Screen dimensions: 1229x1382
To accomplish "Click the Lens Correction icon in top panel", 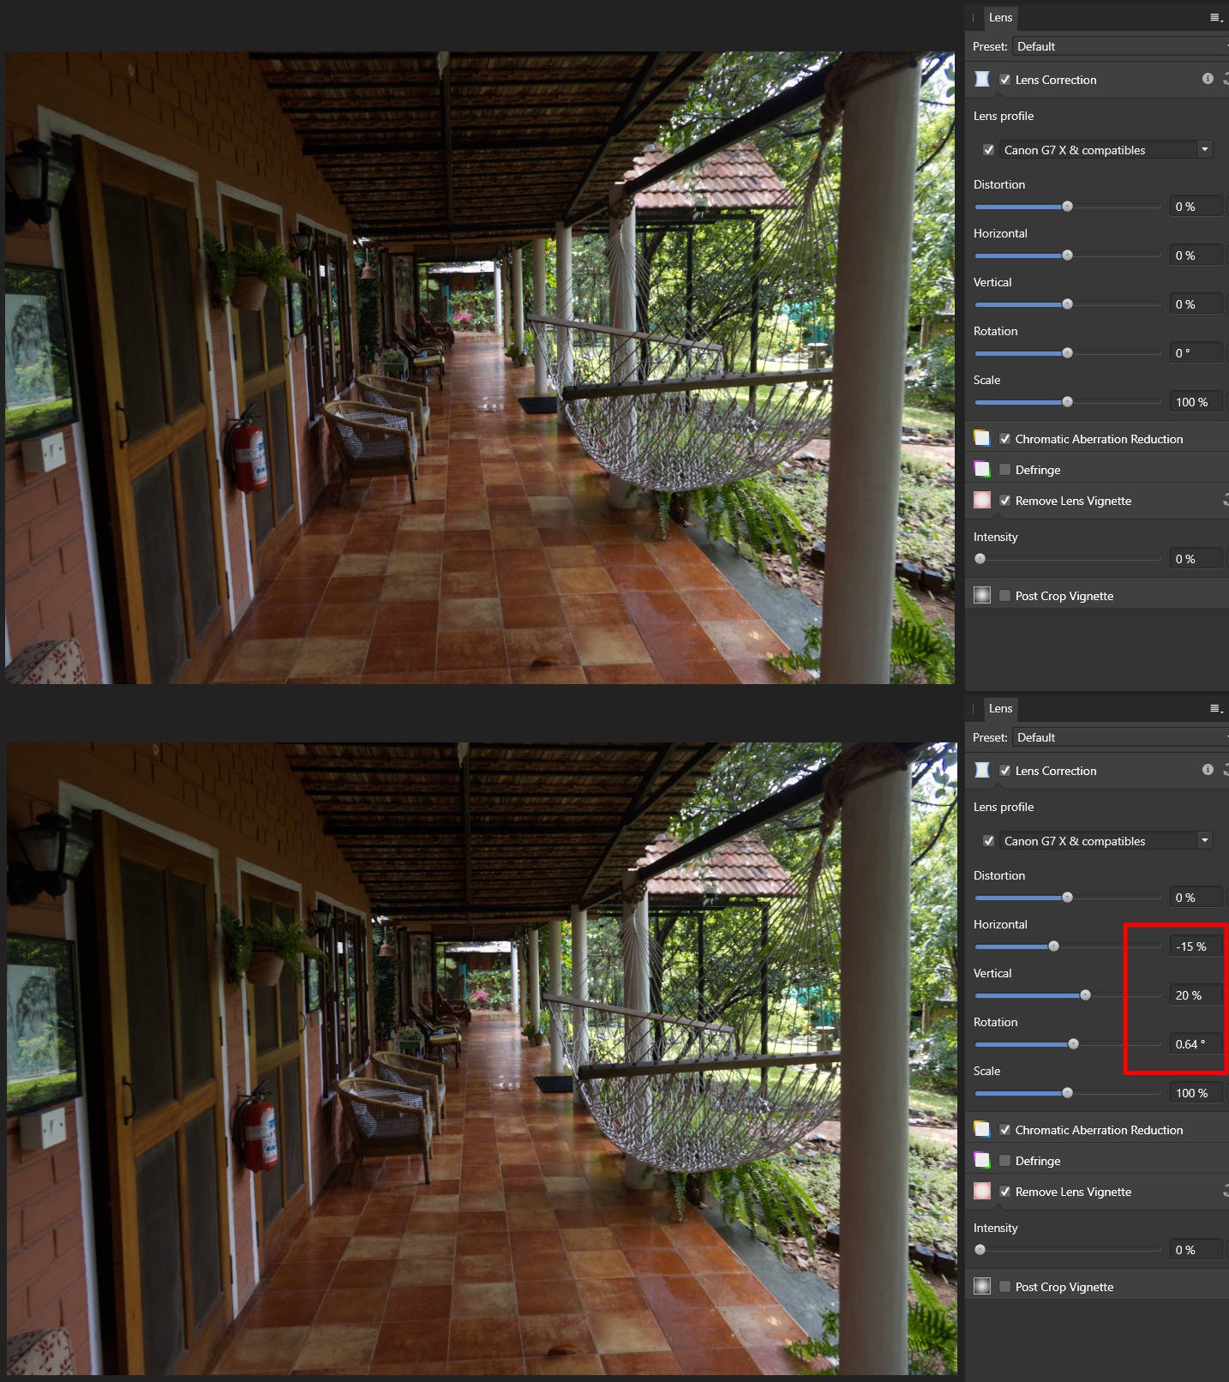I will point(982,79).
